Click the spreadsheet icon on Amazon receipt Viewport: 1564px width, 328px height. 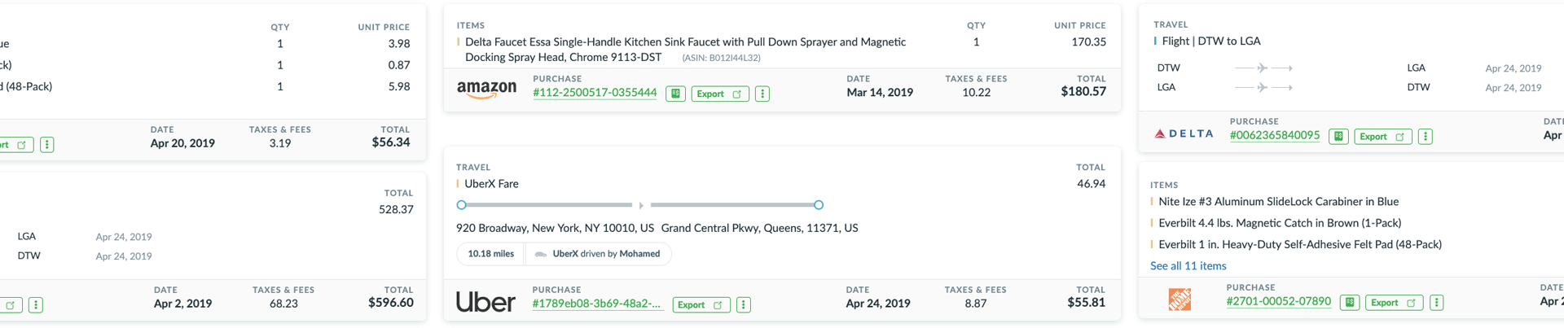[x=675, y=94]
